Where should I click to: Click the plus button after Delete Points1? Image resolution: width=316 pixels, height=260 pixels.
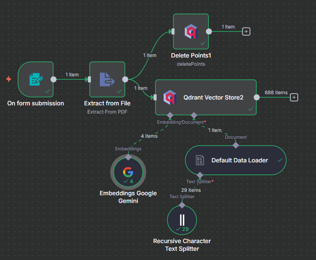coord(246,31)
